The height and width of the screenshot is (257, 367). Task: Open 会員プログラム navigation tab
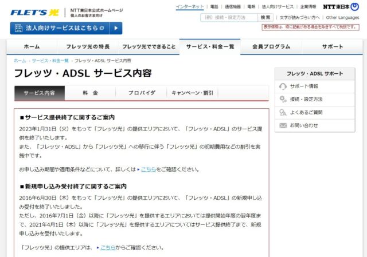click(271, 47)
